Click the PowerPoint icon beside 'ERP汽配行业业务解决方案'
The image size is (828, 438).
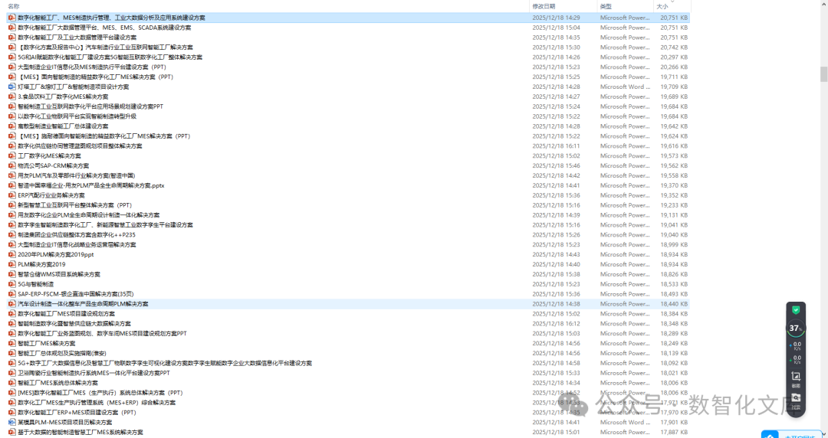pos(11,195)
